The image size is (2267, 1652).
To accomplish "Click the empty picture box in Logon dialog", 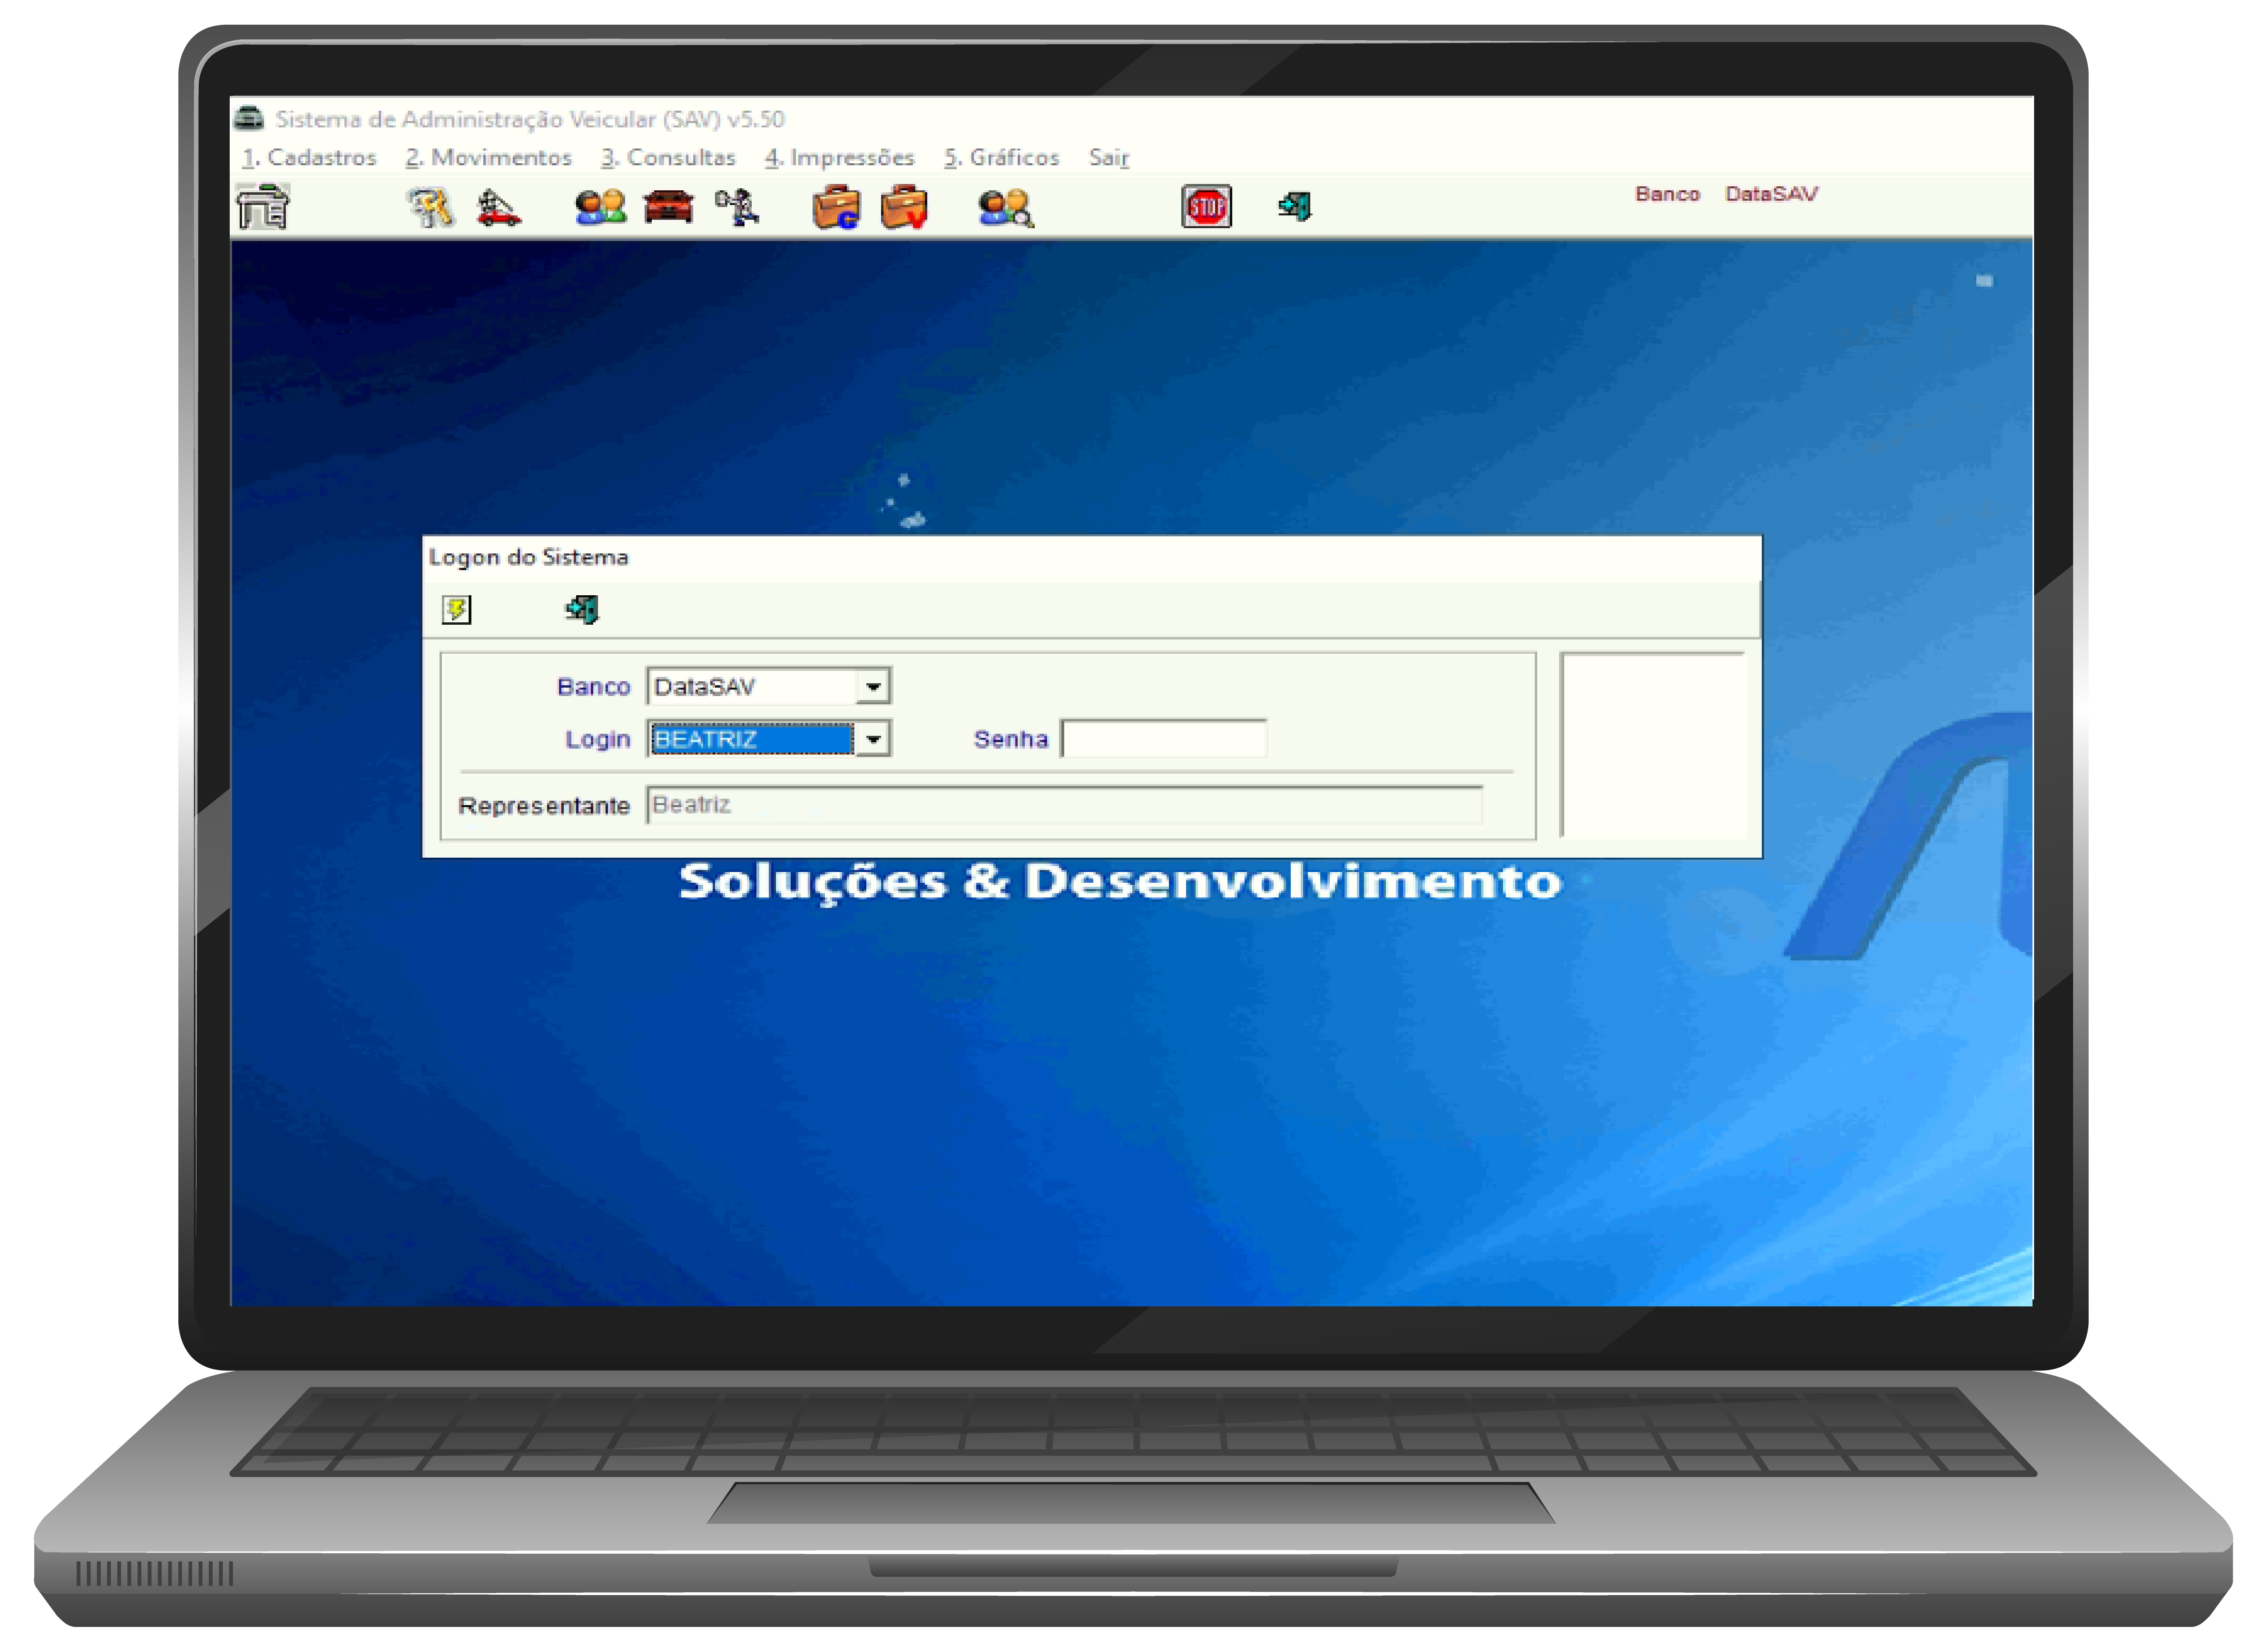I will tap(1653, 745).
